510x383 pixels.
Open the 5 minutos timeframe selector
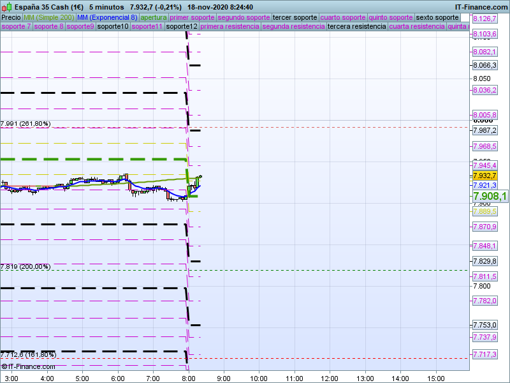[x=106, y=7]
